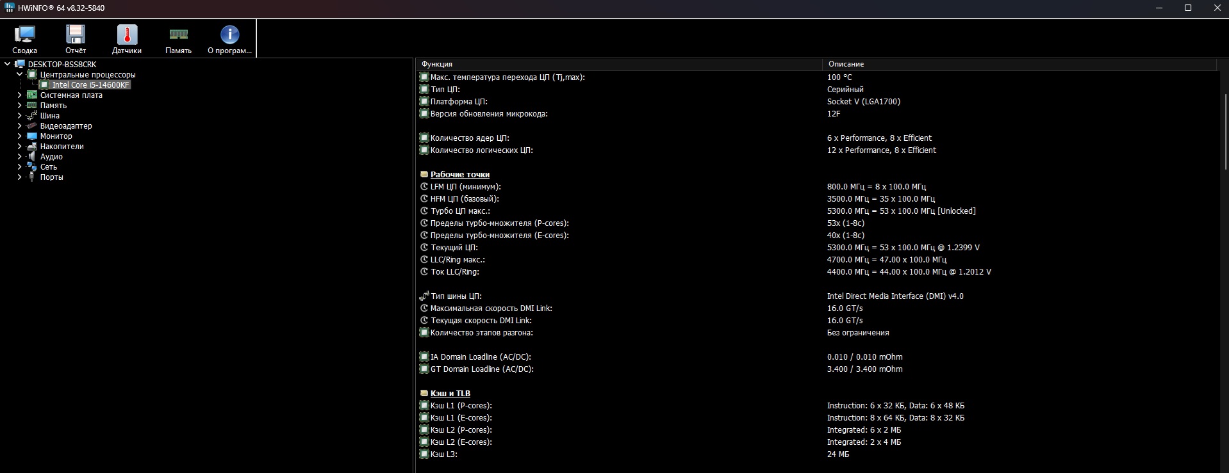The image size is (1229, 473).
Task: Click the Описание column header
Action: [x=1019, y=64]
